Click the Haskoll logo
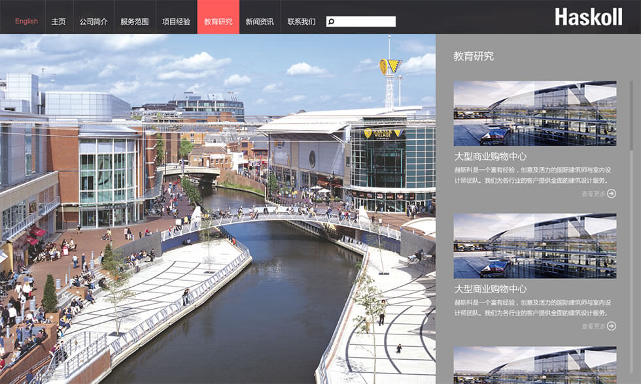641x384 pixels. click(588, 17)
